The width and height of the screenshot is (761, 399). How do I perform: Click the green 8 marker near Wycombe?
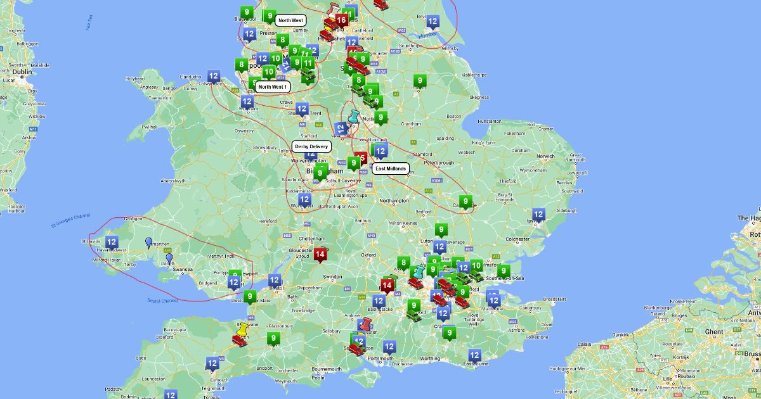[403, 263]
